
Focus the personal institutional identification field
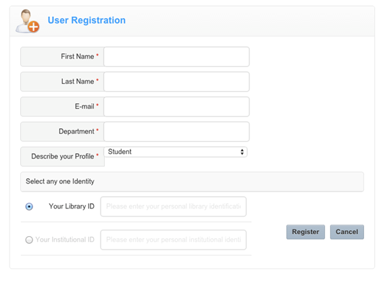click(x=174, y=239)
